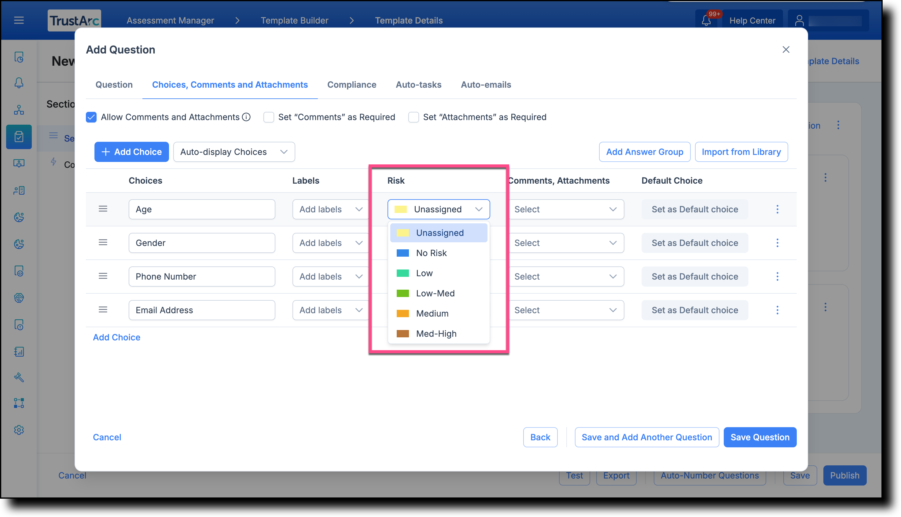Choose Low-Med risk option
The height and width of the screenshot is (517, 901).
439,293
